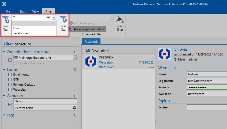The width and height of the screenshot is (227, 129).
Task: Collapse the Forms section
Action: 4,70
